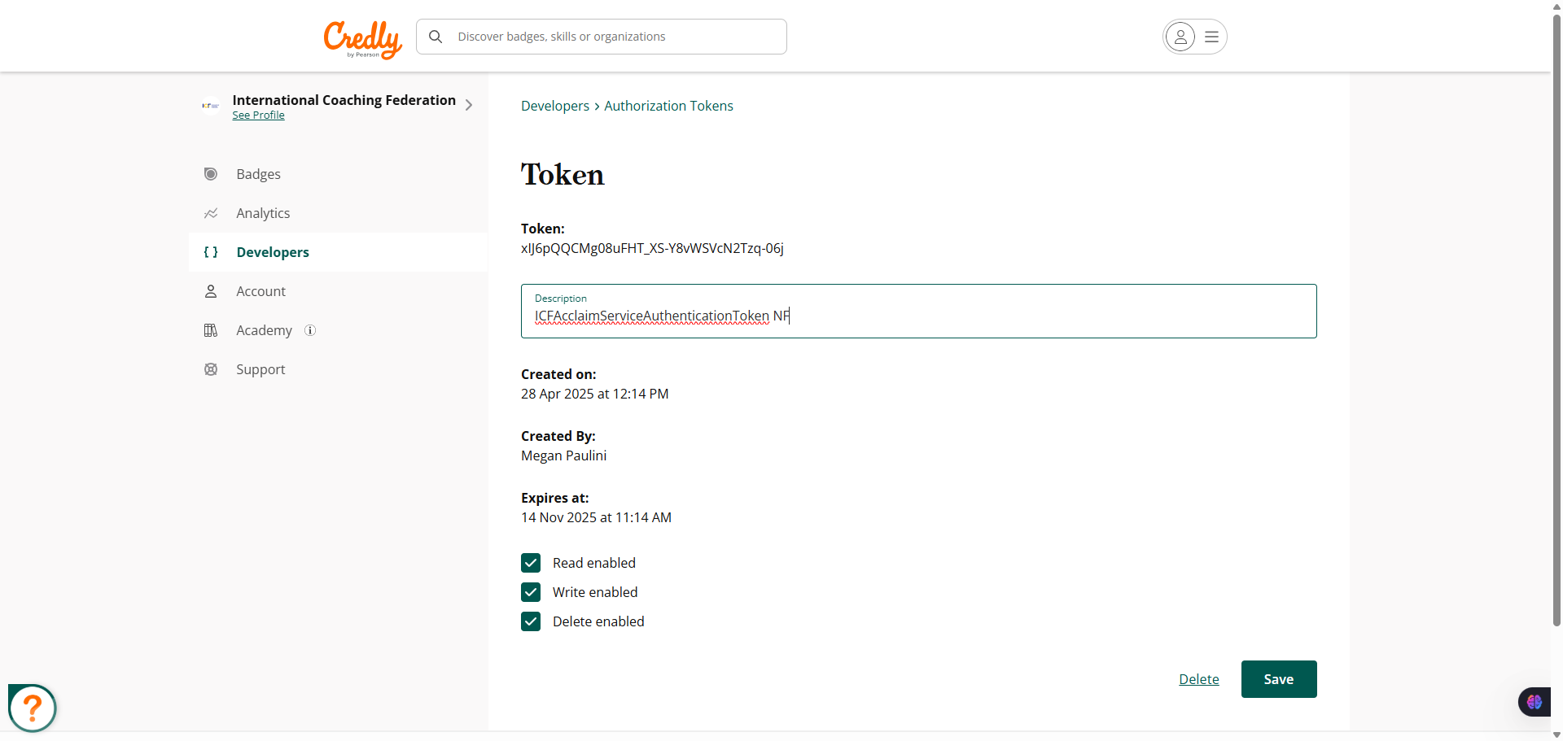Viewport: 1563px width, 741px height.
Task: Click the Developers curly braces icon
Action: pos(211,252)
